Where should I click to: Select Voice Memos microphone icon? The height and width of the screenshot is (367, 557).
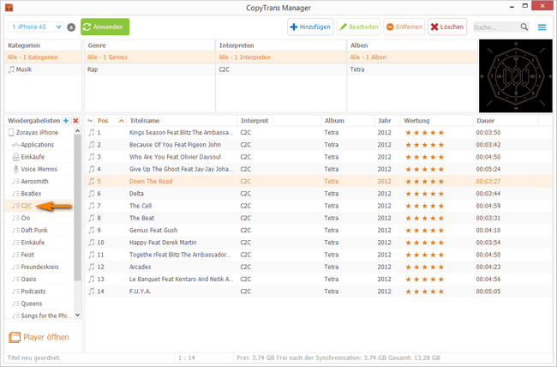(x=15, y=169)
